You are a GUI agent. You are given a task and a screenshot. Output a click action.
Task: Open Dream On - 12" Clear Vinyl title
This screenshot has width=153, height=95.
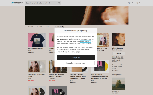[x=36, y=75]
